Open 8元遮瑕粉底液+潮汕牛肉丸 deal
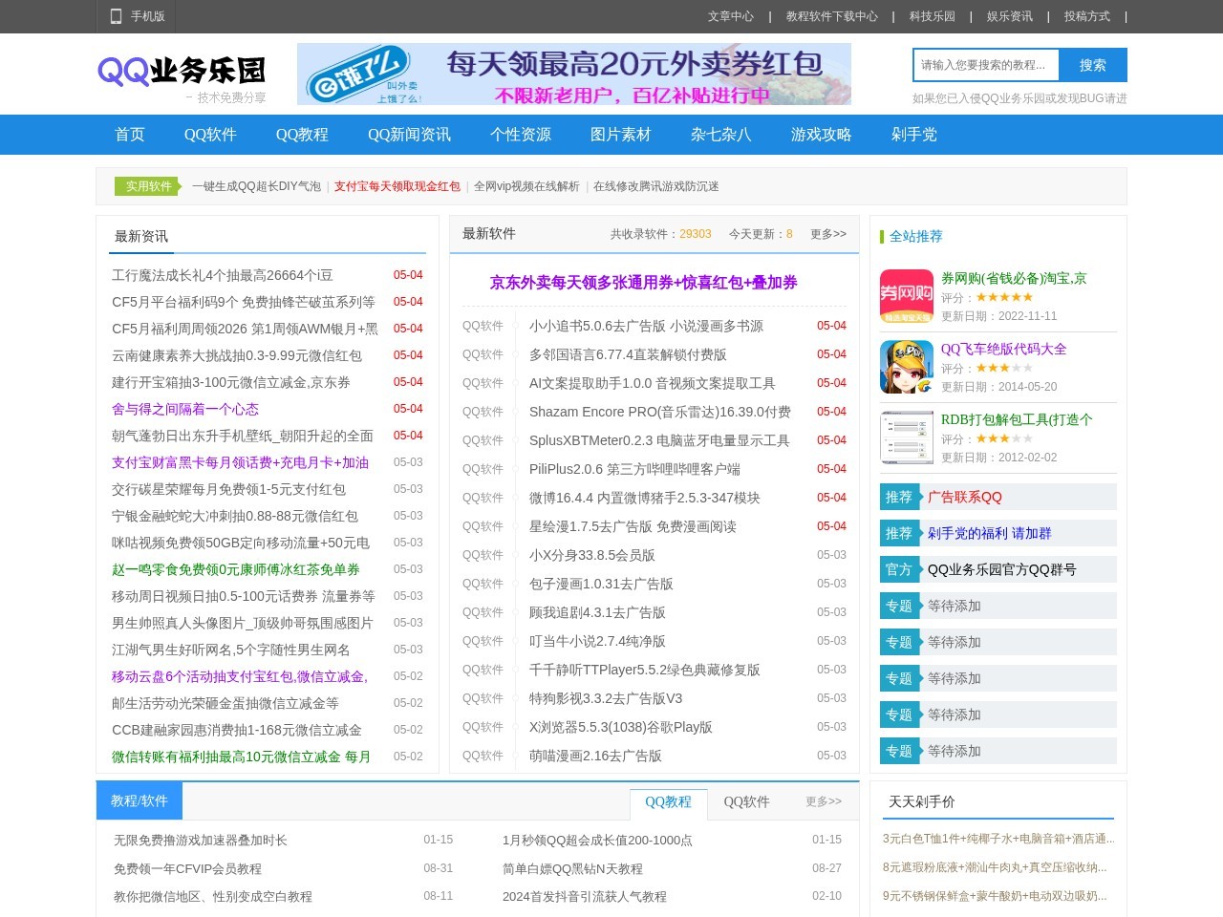 coord(995,867)
